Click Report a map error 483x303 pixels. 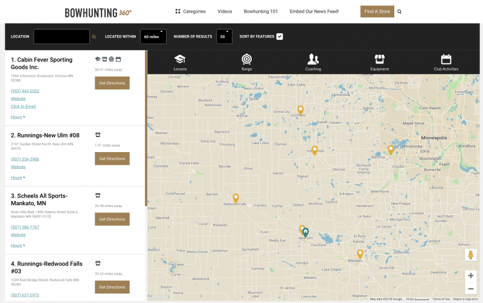click(x=465, y=299)
